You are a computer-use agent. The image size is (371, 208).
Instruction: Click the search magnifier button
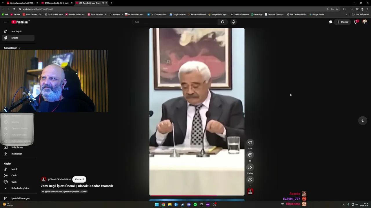click(x=223, y=22)
